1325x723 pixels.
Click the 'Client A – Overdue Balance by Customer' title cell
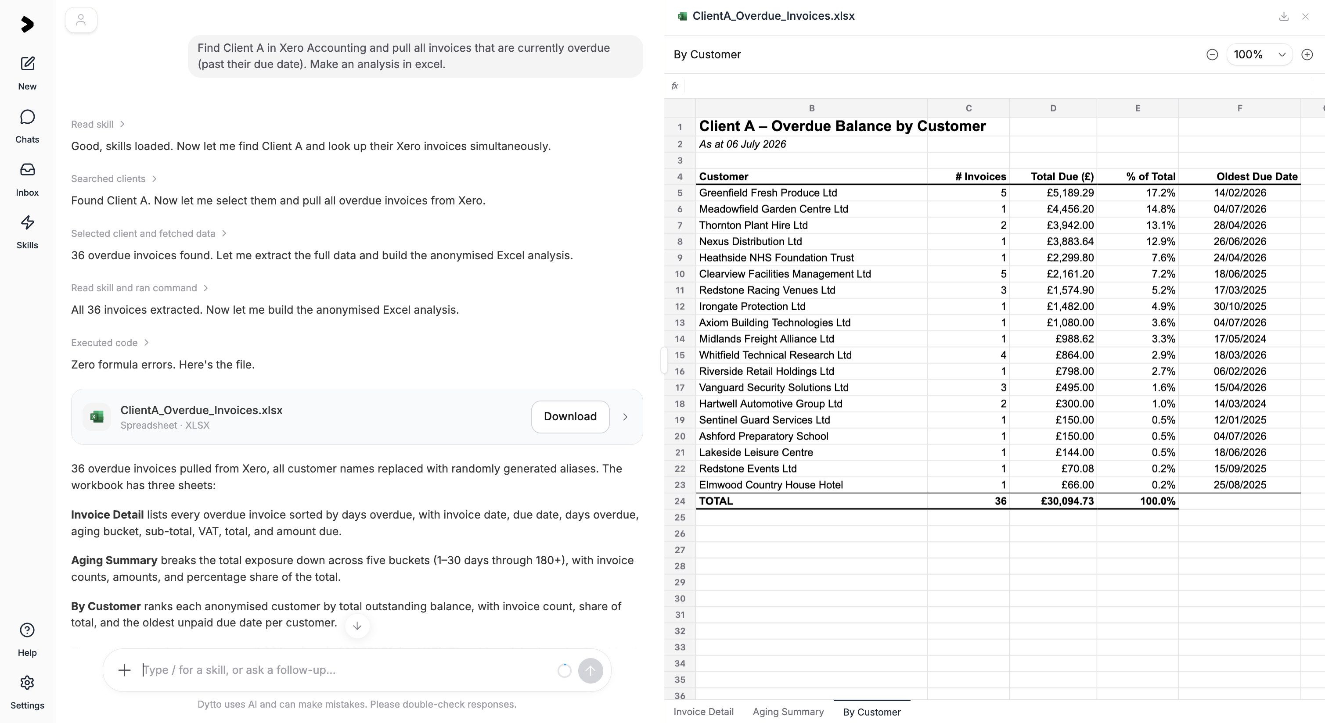(x=812, y=126)
